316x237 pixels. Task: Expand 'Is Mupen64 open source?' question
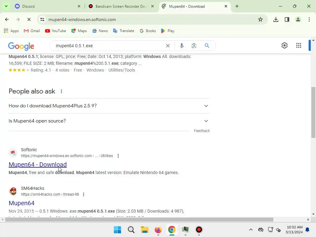(x=109, y=121)
